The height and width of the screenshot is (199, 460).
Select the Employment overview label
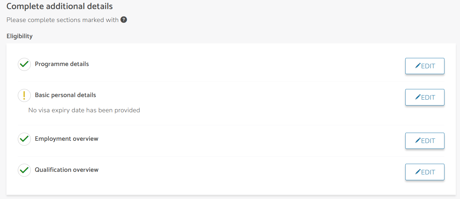[66, 139]
